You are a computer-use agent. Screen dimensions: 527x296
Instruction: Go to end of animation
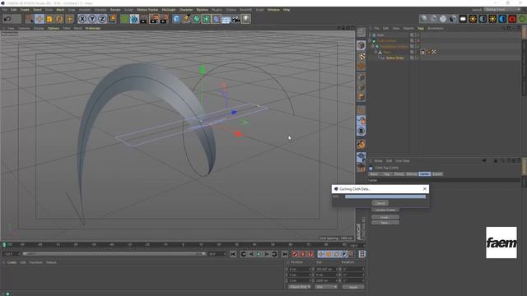tap(285, 254)
